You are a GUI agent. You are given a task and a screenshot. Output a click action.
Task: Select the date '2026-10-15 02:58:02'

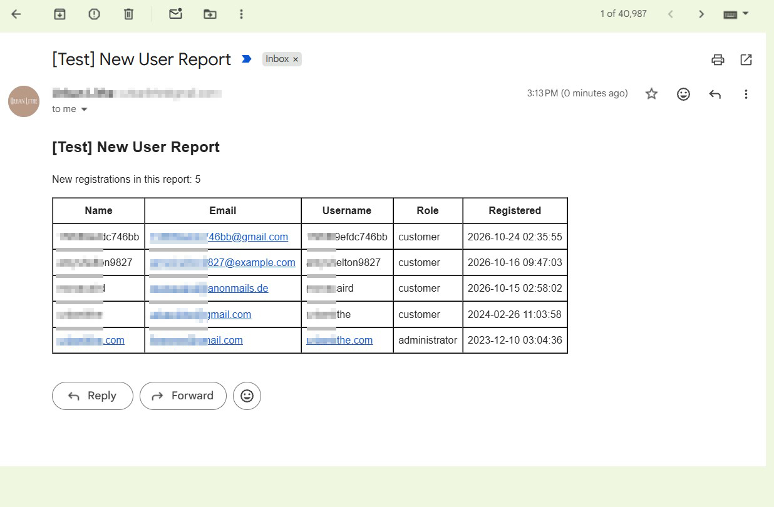[515, 288]
